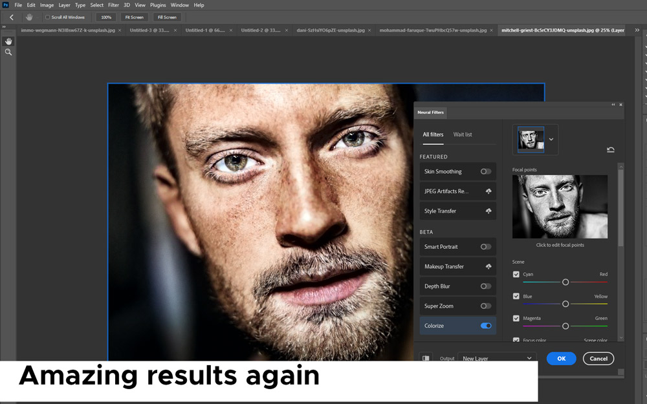Image resolution: width=647 pixels, height=404 pixels.
Task: Download the Style Transfer filter
Action: 490,211
